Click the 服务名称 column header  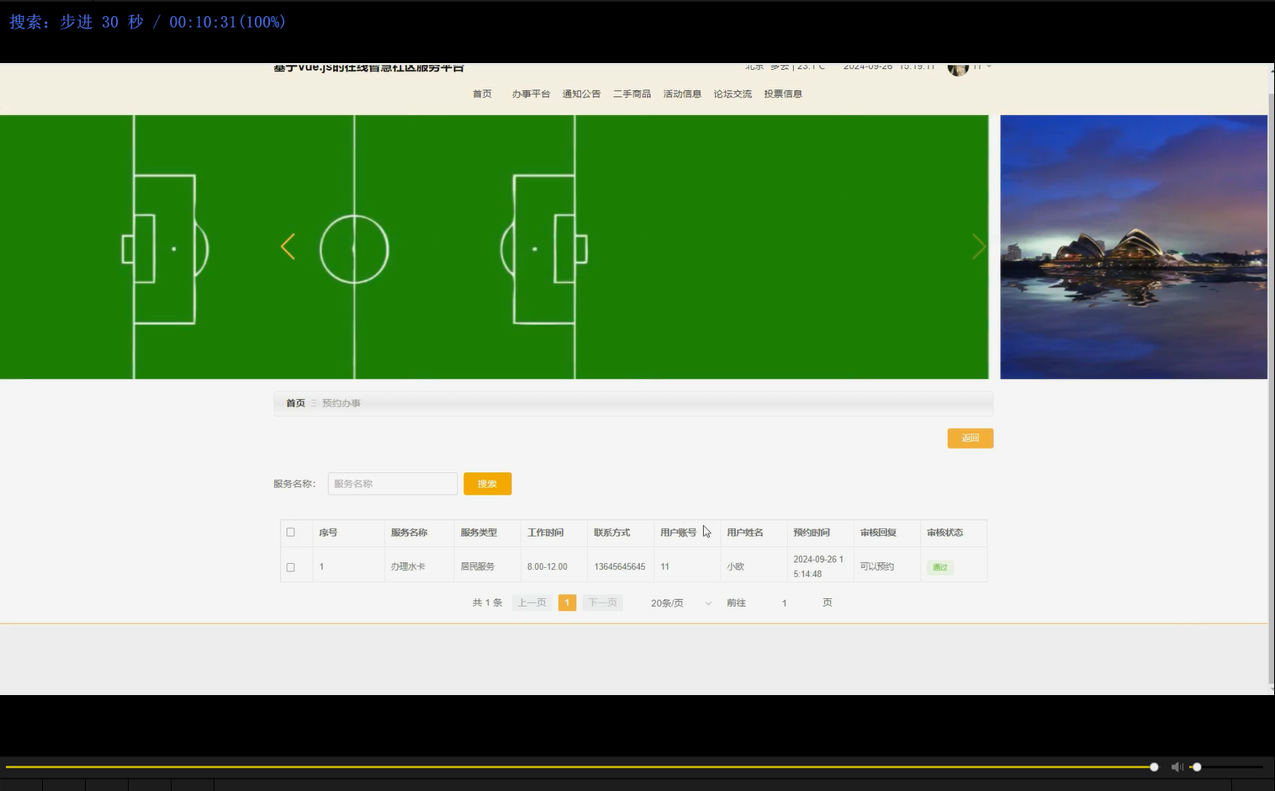pos(409,533)
